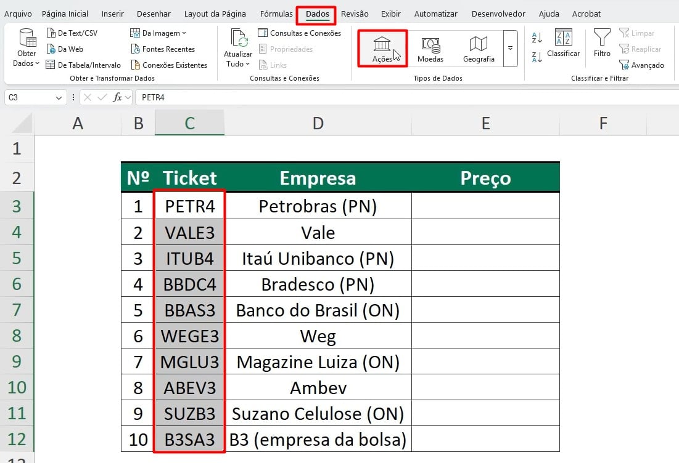Open the Exibir tab

click(x=390, y=14)
